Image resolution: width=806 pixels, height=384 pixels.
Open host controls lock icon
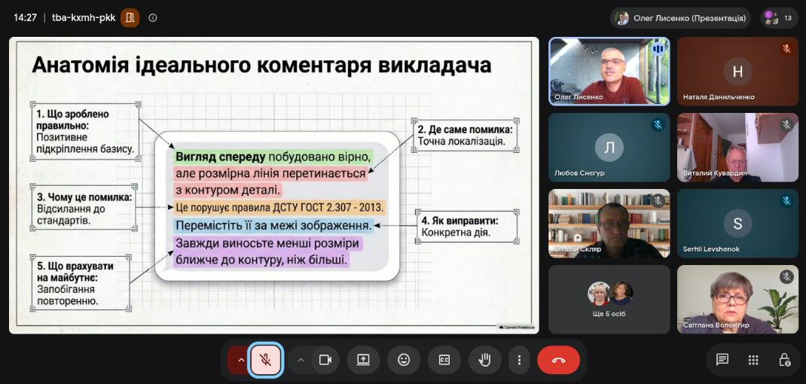tap(784, 360)
